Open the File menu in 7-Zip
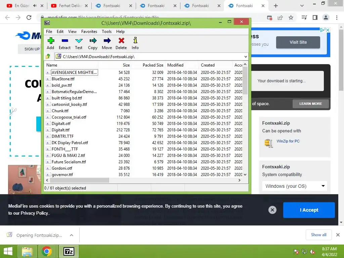344x258 pixels. coord(49,32)
